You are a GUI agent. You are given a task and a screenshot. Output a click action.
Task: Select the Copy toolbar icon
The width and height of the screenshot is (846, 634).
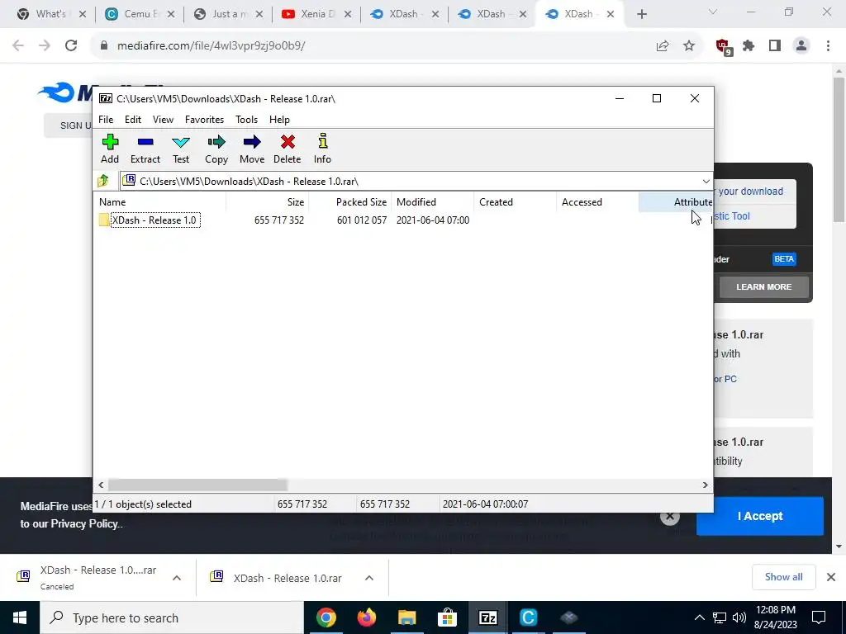216,149
